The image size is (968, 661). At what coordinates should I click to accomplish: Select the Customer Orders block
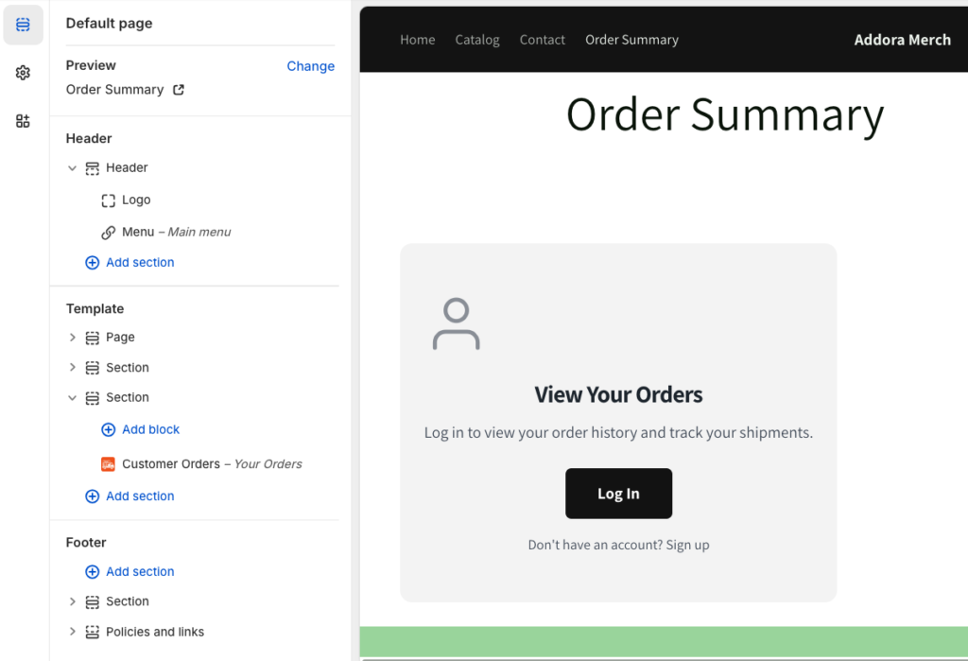(171, 464)
